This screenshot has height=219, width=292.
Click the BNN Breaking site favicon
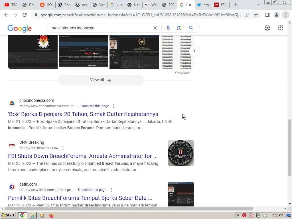(12, 145)
